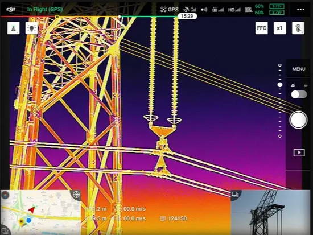The width and height of the screenshot is (313, 235).
Task: Expand the visible camera thumbnail view
Action: (236, 194)
